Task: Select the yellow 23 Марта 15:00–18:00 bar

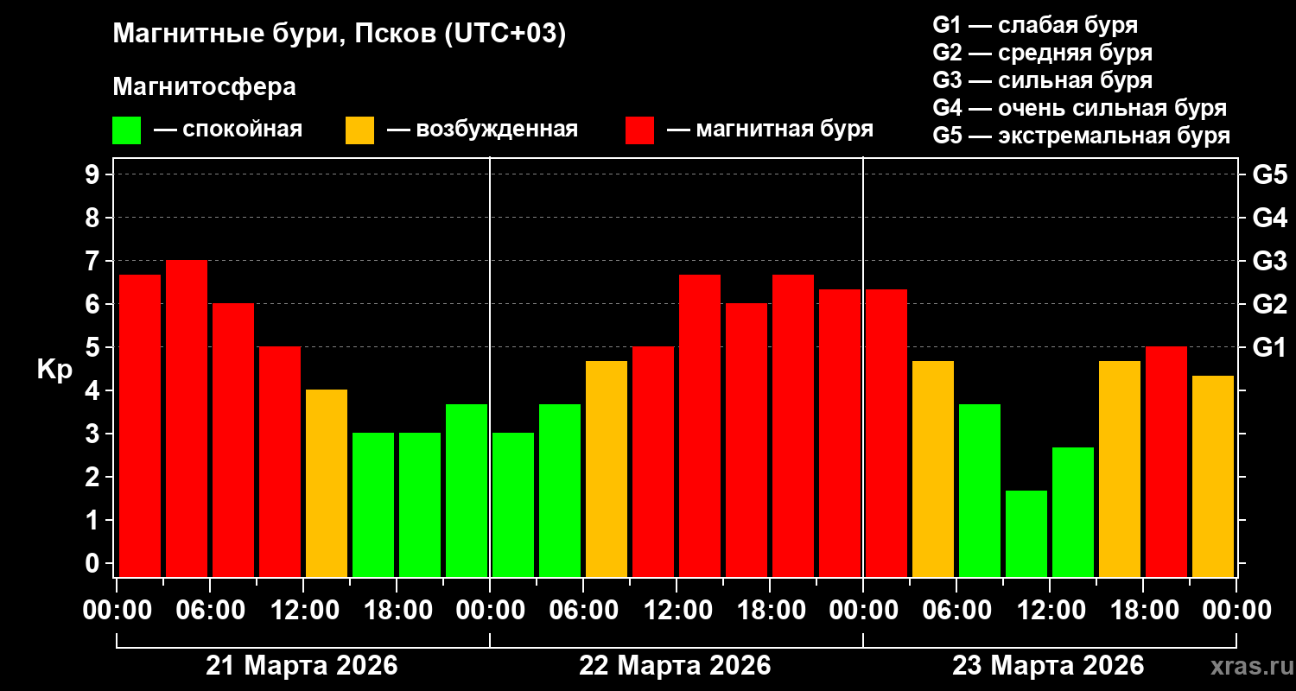Action: tap(1120, 469)
